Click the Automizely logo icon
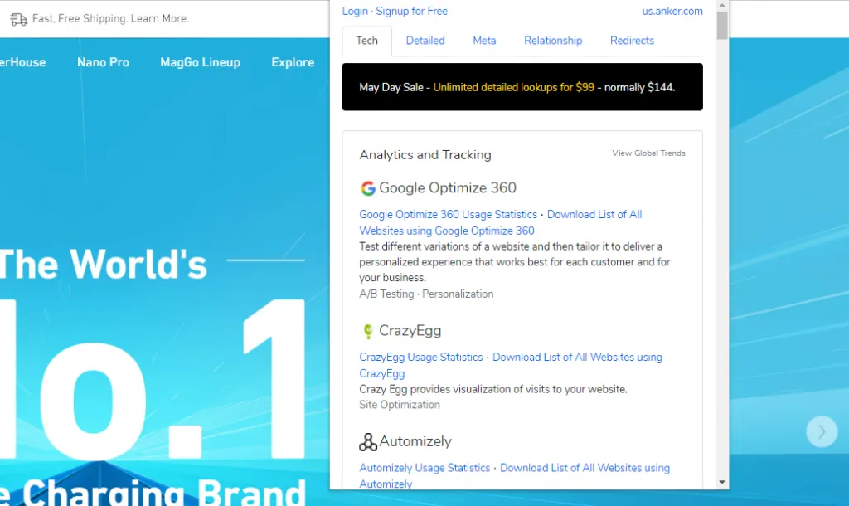This screenshot has height=506, width=849. [368, 442]
